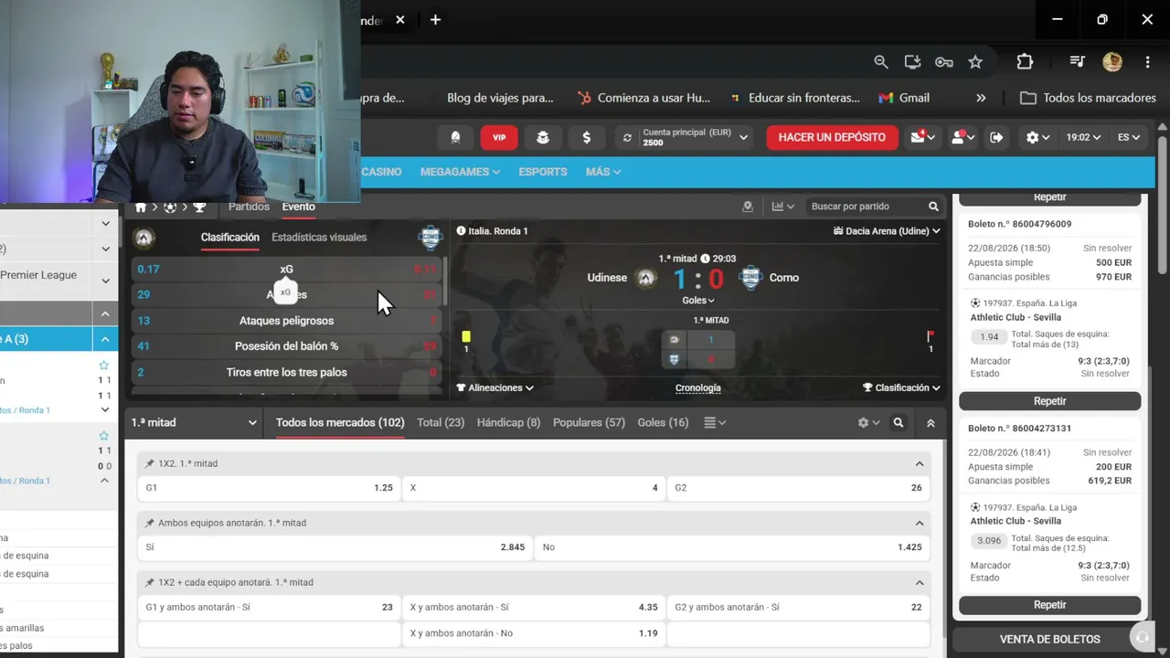This screenshot has width=1170, height=658.
Task: Click the logout arrow icon
Action: [996, 137]
